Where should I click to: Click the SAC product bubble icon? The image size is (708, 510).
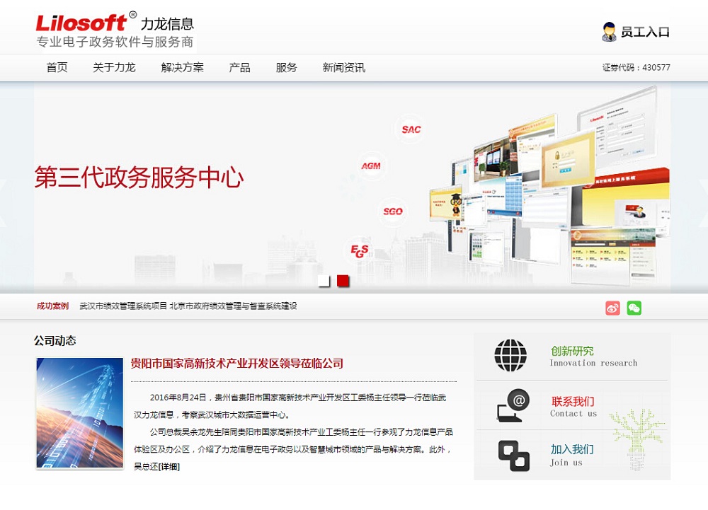411,129
